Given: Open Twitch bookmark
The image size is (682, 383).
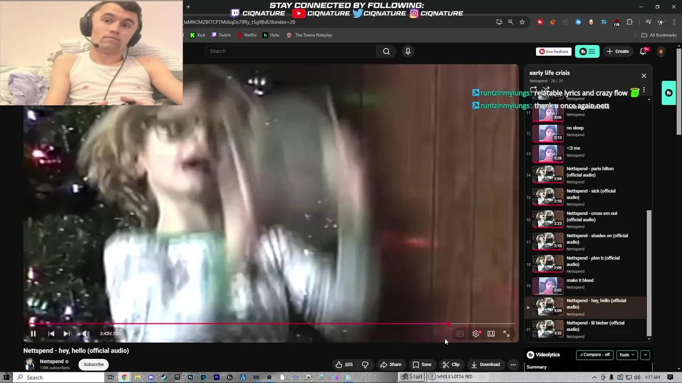Looking at the screenshot, I should [221, 35].
